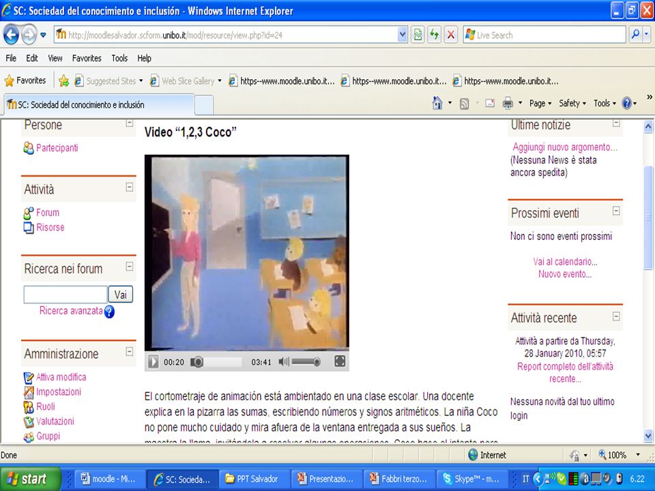Click the Read Mail icon
Viewport: 655px width, 491px height.
(490, 103)
